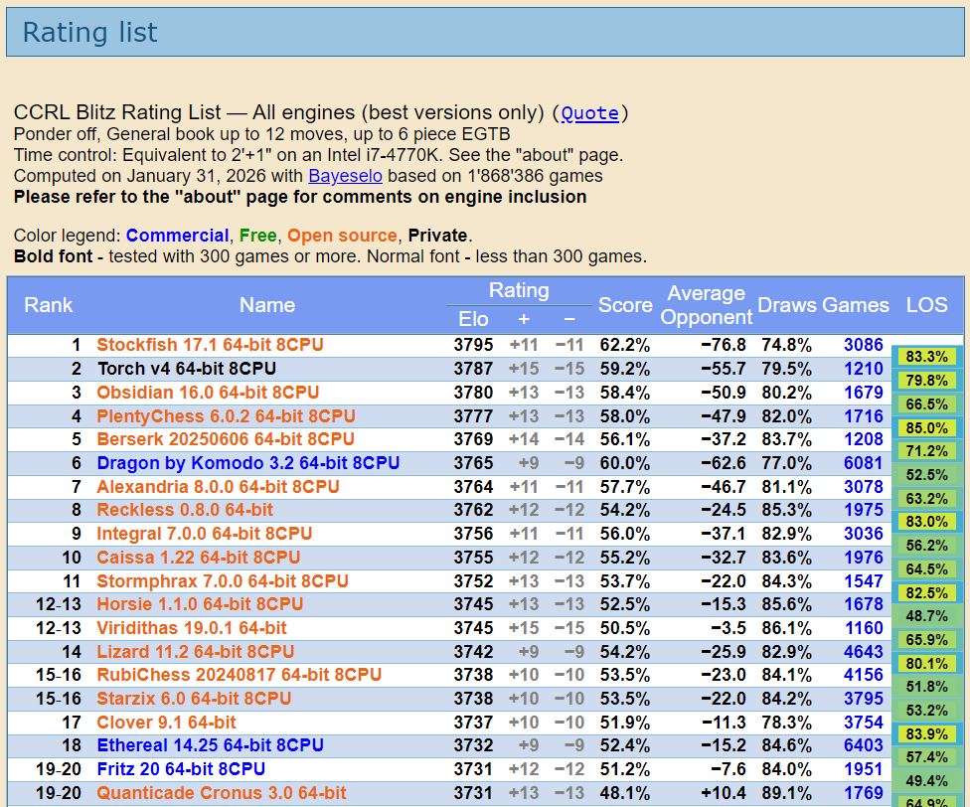
Task: Click the Rank column header
Action: tap(49, 305)
